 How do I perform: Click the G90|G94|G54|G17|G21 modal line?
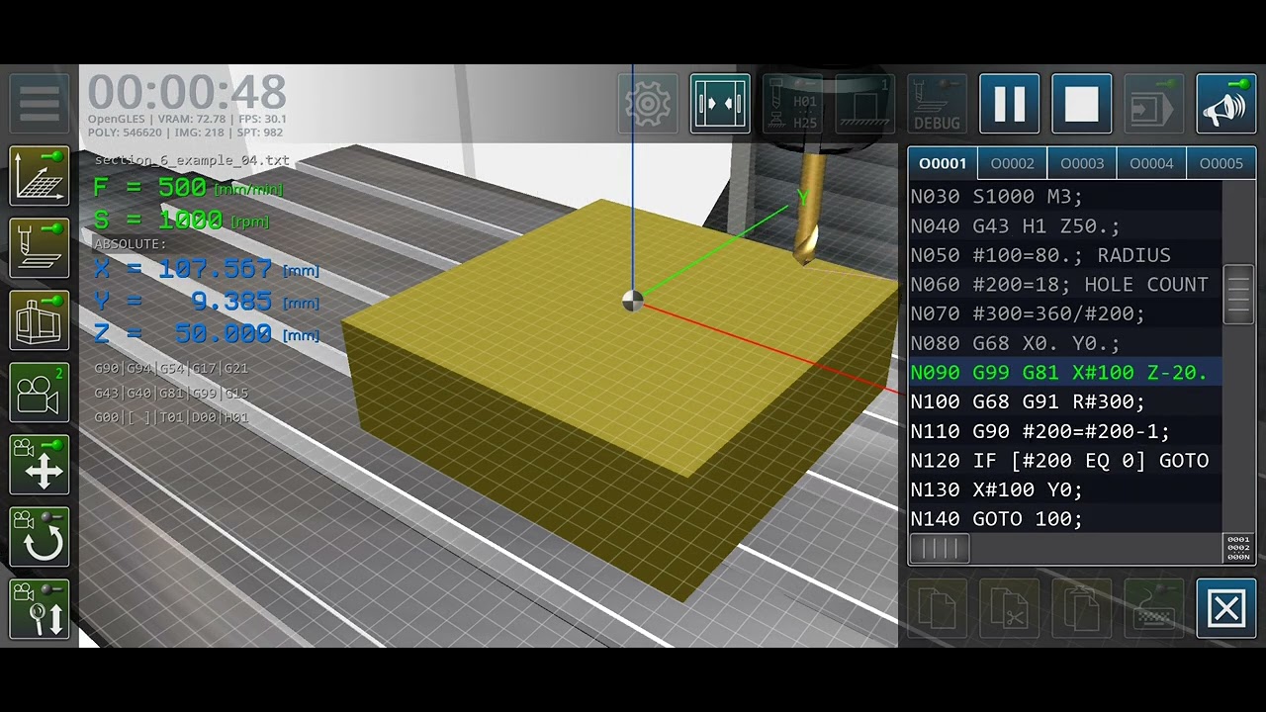171,369
